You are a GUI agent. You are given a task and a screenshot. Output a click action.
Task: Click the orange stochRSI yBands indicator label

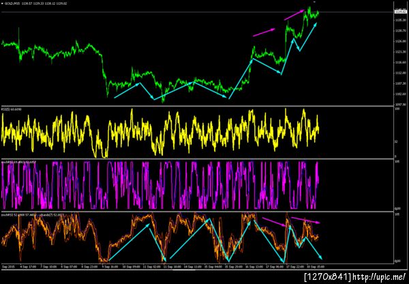tap(33, 215)
